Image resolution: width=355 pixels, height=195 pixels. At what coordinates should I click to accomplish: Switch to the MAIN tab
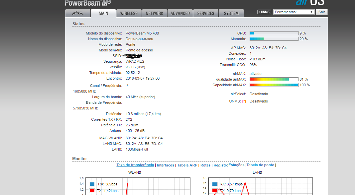pyautogui.click(x=103, y=13)
